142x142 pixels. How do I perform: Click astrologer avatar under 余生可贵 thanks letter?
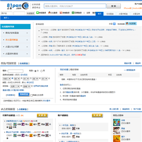point(74,137)
